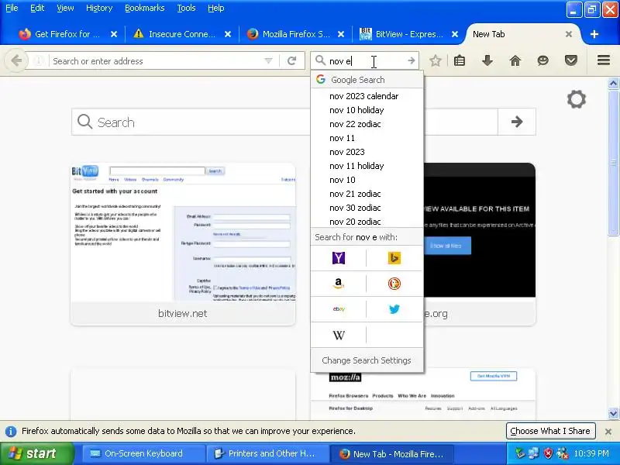
Task: Open the mozilla site tile thumbnail
Action: tap(423, 395)
